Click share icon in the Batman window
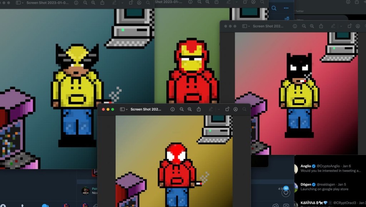Image resolution: width=366 pixels, height=207 pixels. [x=321, y=26]
